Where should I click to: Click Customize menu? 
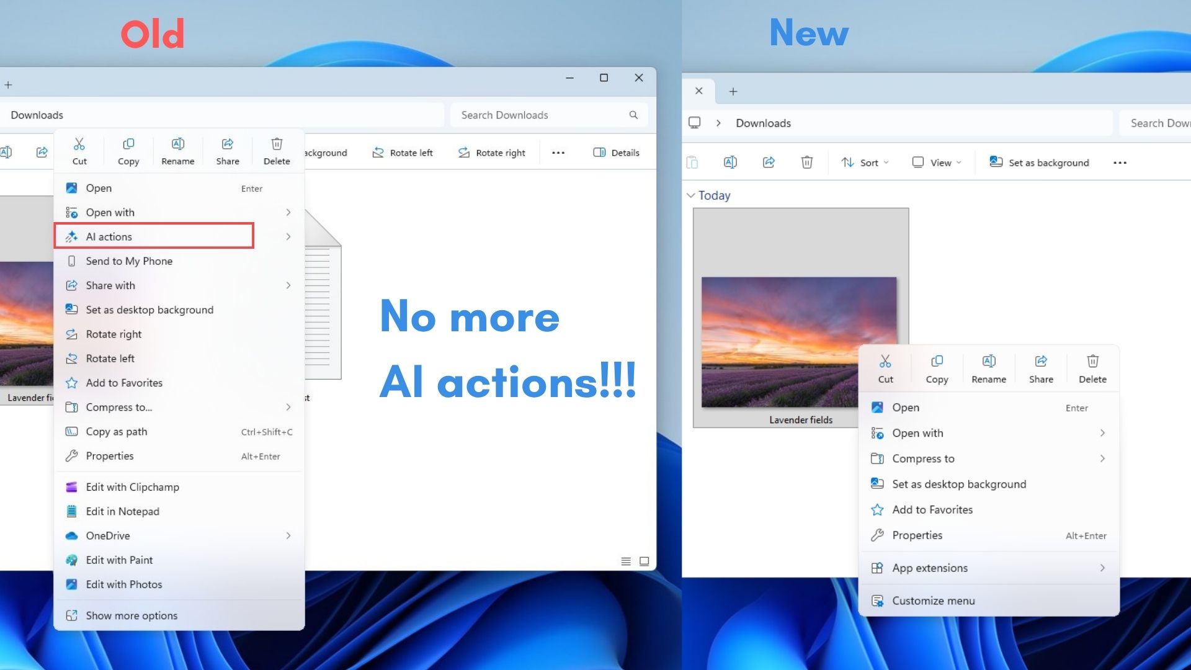click(x=989, y=601)
